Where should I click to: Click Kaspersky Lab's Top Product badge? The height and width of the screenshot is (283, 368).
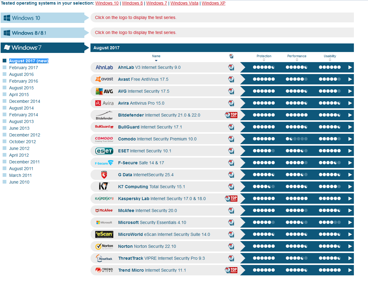[x=231, y=199]
